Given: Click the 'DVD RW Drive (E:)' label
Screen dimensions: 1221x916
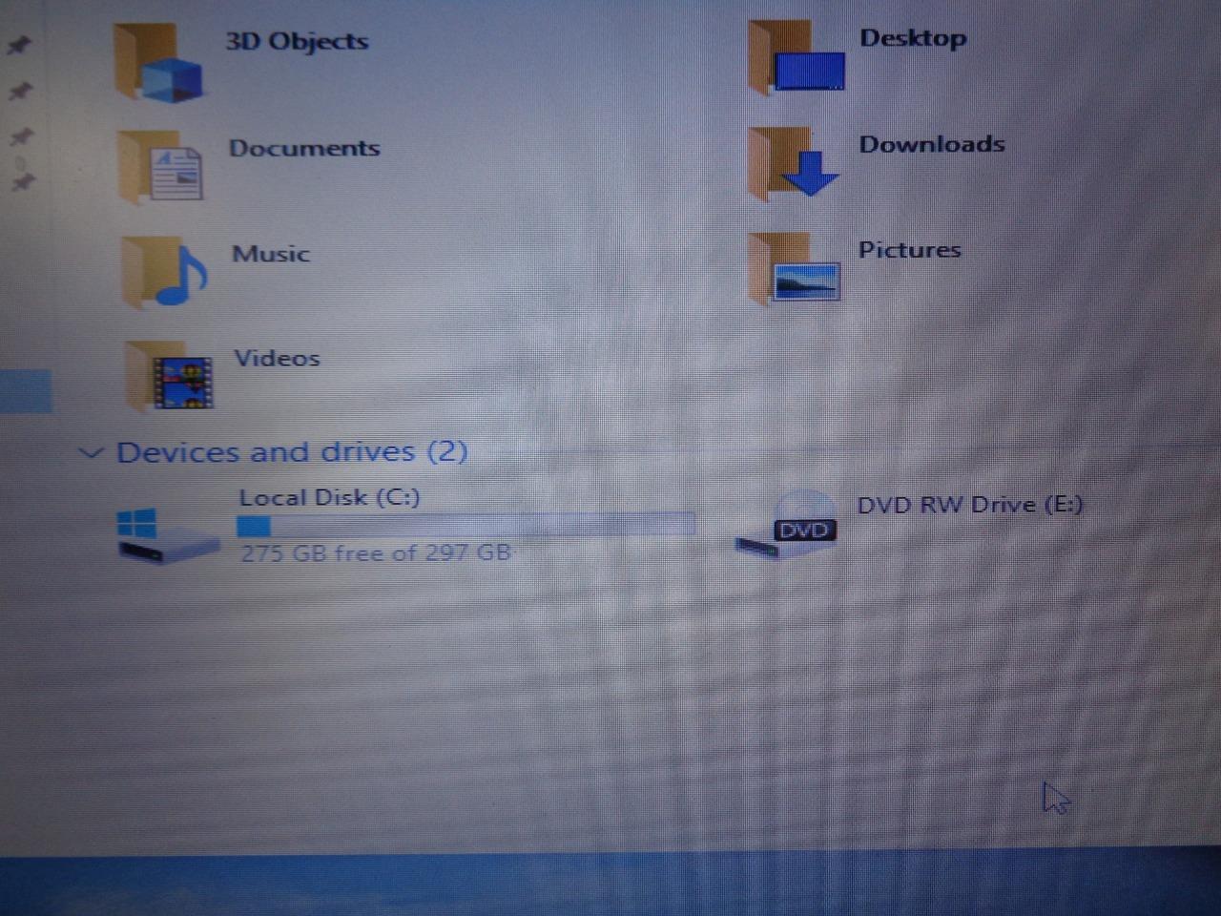Looking at the screenshot, I should coord(970,505).
